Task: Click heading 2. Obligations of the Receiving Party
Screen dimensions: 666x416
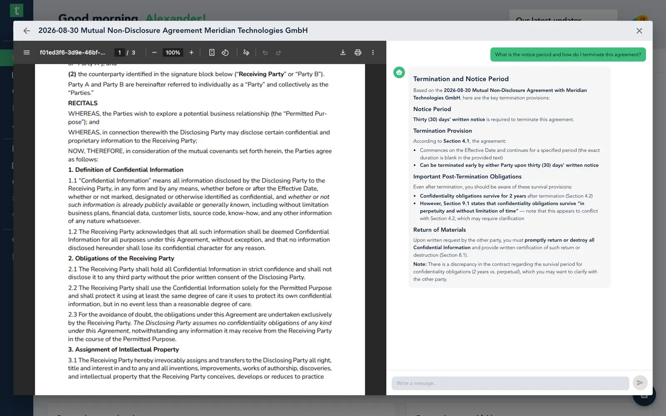Action: point(121,258)
